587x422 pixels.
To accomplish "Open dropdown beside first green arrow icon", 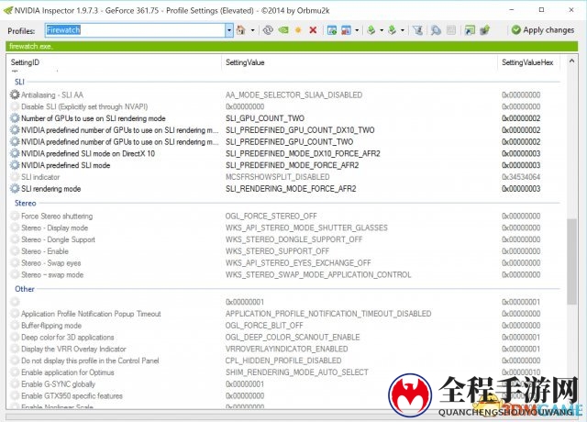I will tap(382, 30).
